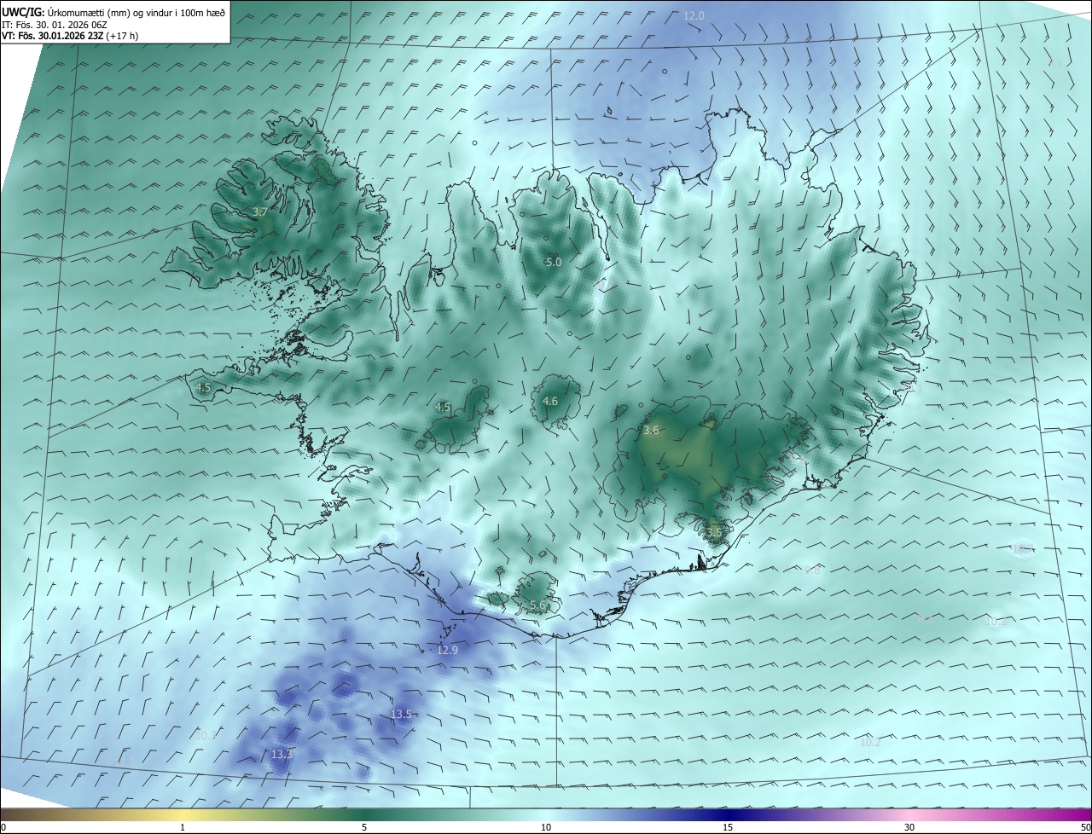Click the valid time 'VT: Fös. 30.01.2026 23Z'
Image resolution: width=1092 pixels, height=834 pixels.
coord(52,37)
